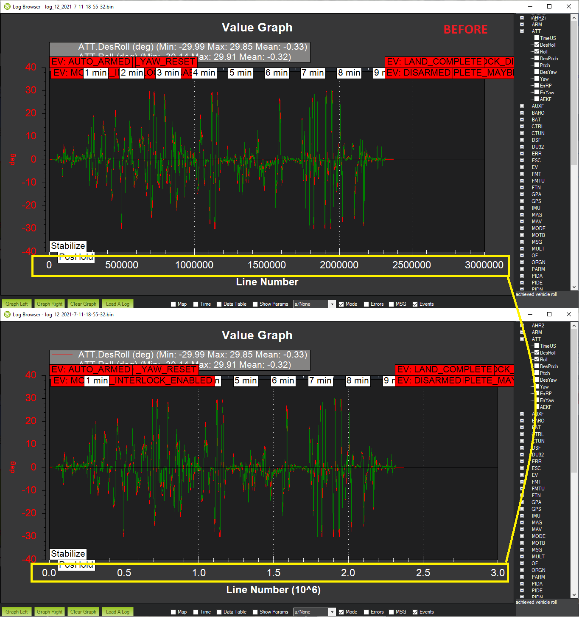Check AEKF under ATT in the upper window

(537, 99)
